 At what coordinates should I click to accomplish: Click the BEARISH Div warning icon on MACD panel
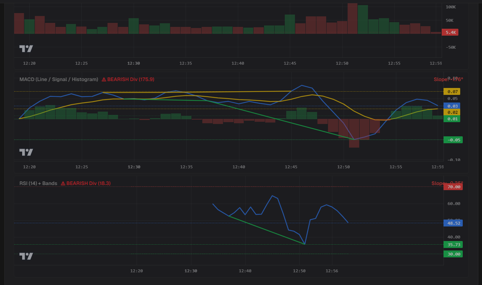(104, 79)
